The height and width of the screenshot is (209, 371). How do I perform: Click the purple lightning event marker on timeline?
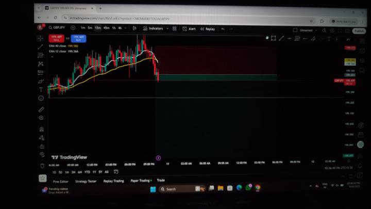point(158,158)
